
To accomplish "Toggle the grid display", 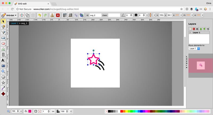I will (33, 15).
